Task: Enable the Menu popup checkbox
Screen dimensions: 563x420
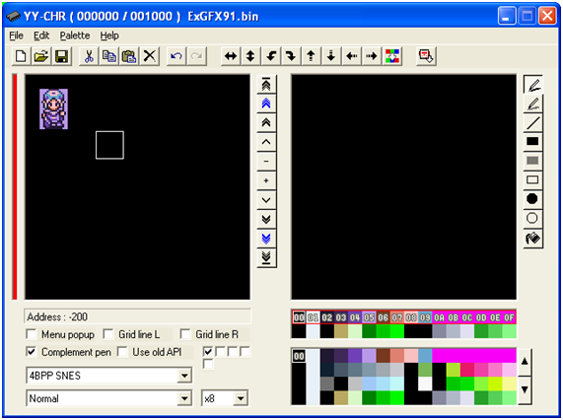Action: [x=32, y=334]
